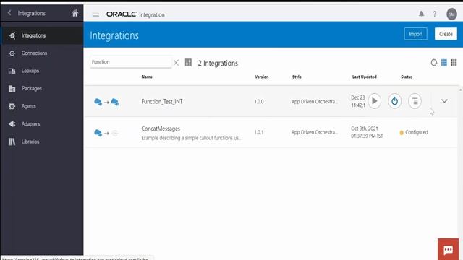The image size is (463, 260).
Task: Expand the Function_Test_INT row details chevron
Action: click(444, 101)
